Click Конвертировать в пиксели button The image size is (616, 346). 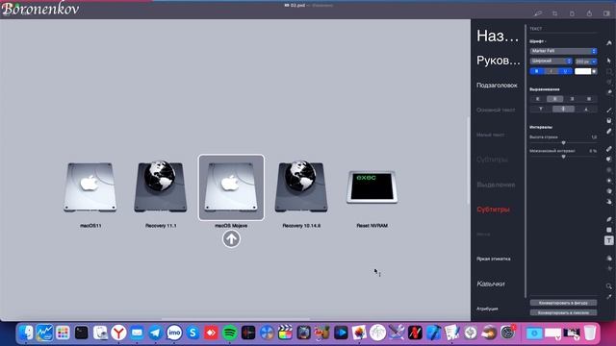pyautogui.click(x=563, y=312)
